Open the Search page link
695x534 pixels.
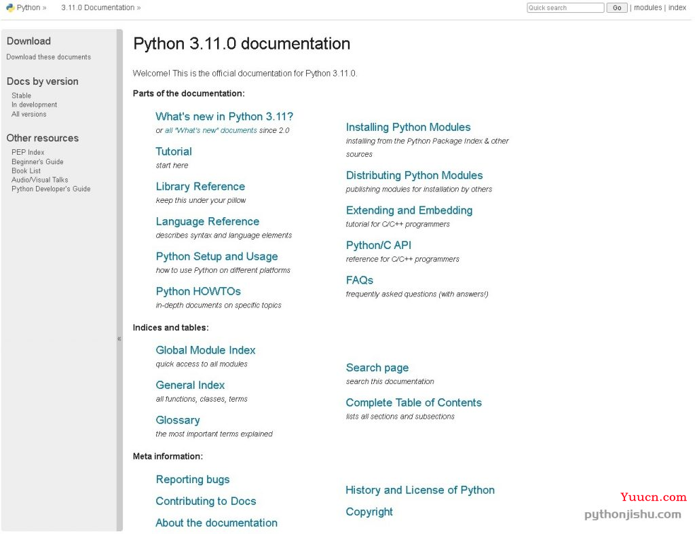coord(377,368)
